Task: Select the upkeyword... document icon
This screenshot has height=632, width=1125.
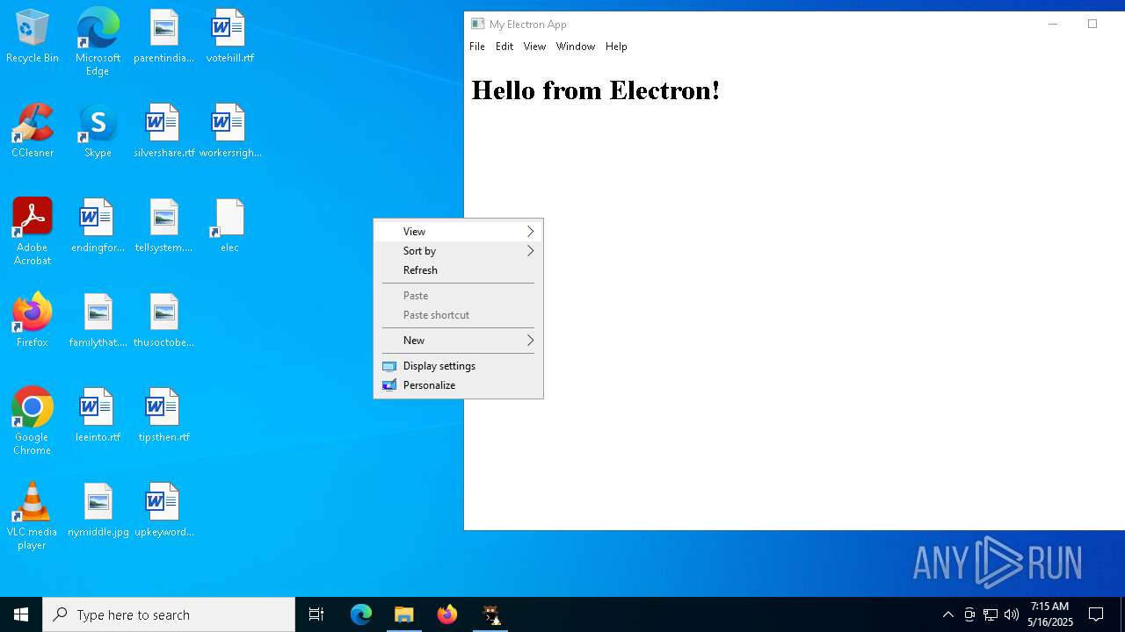Action: (163, 511)
